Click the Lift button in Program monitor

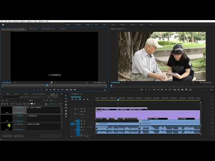coord(174,90)
